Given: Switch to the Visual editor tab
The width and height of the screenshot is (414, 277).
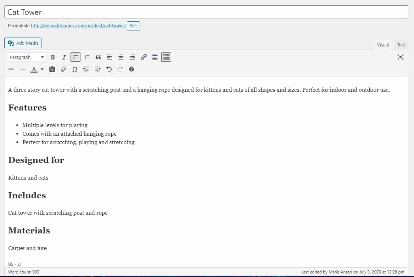Looking at the screenshot, I should (382, 45).
